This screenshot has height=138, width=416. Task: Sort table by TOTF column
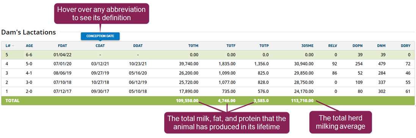coord(231,45)
